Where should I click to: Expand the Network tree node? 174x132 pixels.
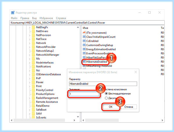point(30,43)
